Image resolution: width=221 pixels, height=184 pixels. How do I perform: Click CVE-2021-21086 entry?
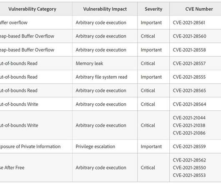(189, 133)
